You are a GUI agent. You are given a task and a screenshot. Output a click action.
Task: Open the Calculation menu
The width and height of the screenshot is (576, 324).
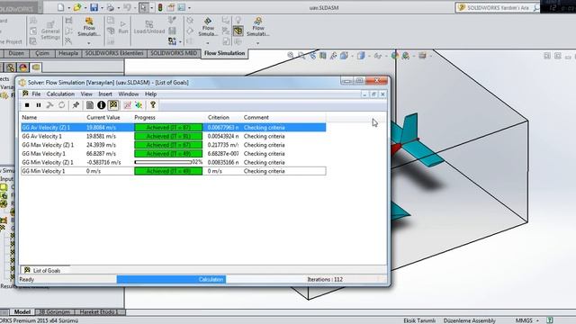click(60, 94)
